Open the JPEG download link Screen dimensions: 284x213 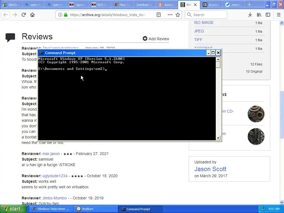pos(199,31)
